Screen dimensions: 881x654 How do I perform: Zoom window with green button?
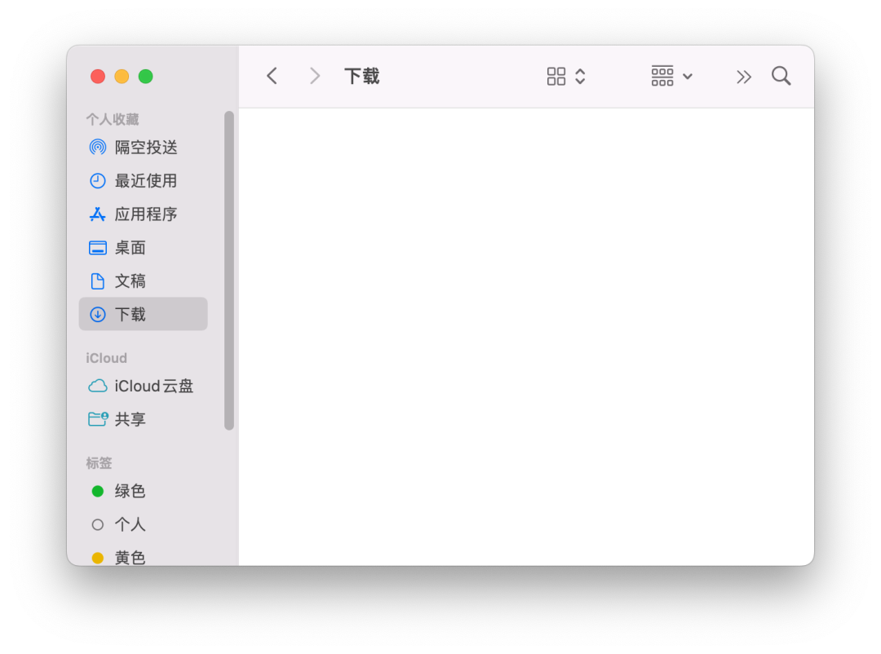(145, 77)
